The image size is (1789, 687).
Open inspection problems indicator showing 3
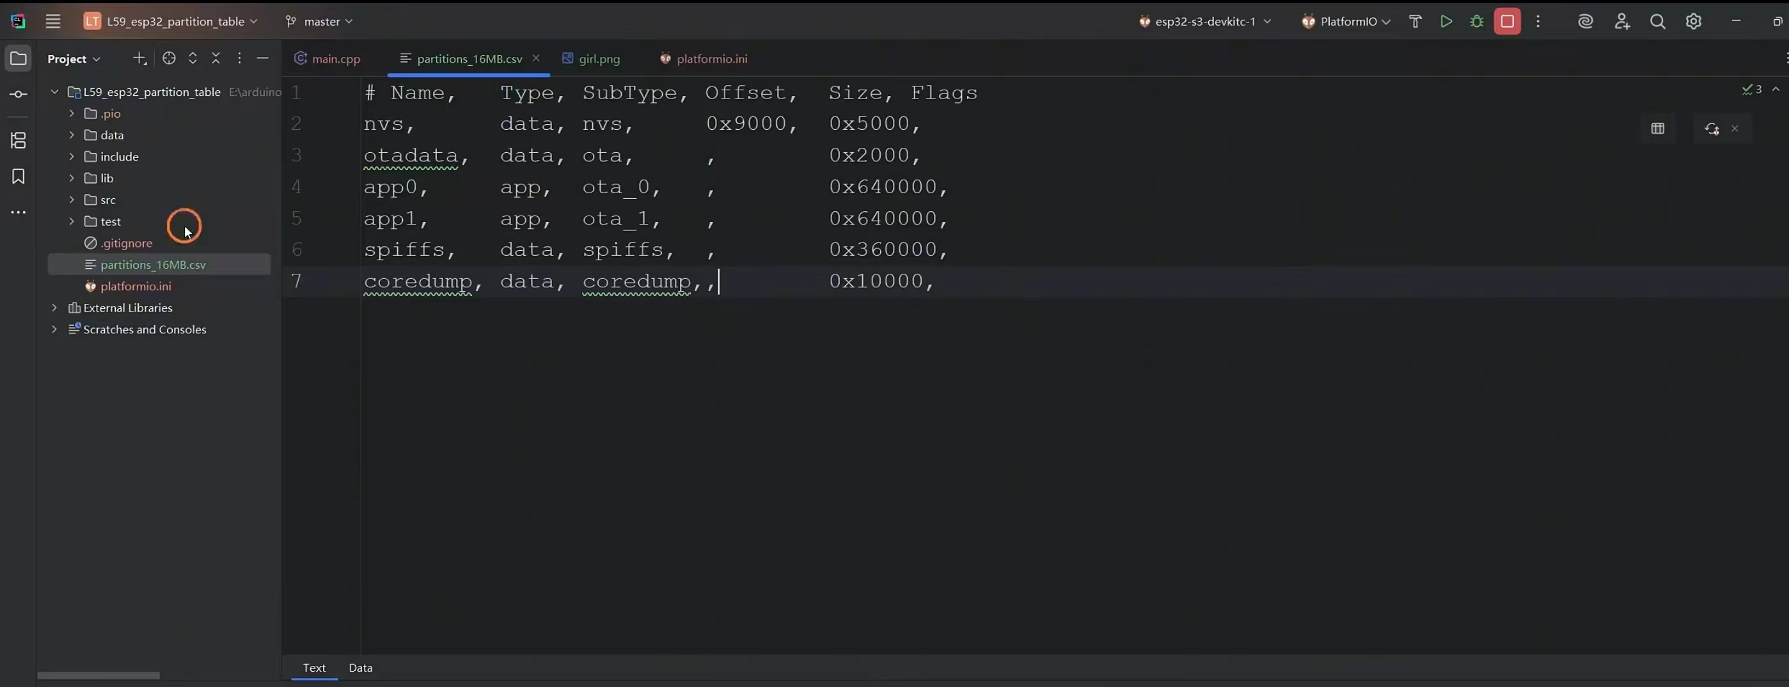pos(1751,90)
